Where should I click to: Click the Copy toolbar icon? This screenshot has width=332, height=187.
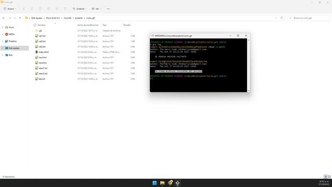pyautogui.click(x=32, y=9)
